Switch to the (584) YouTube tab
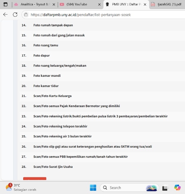Image resolution: width=185 pixels, height=194 pixels. coord(80,5)
